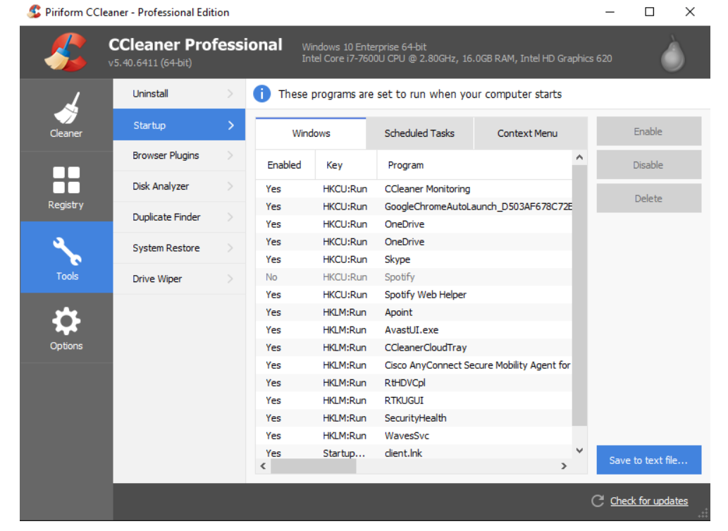Open the Cleaner section broom icon
The height and width of the screenshot is (531, 728).
66,108
